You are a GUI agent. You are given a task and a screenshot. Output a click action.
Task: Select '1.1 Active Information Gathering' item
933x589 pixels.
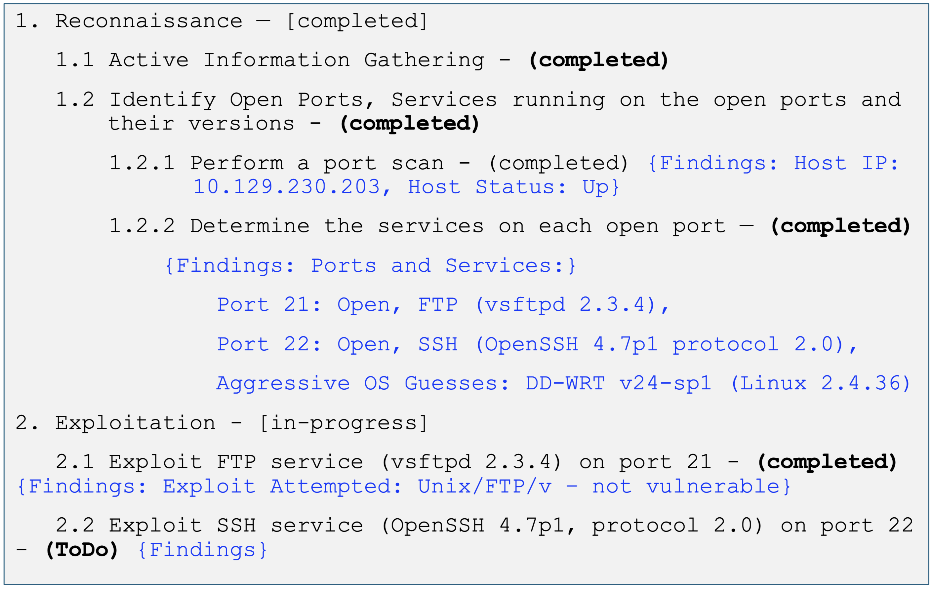(x=269, y=60)
